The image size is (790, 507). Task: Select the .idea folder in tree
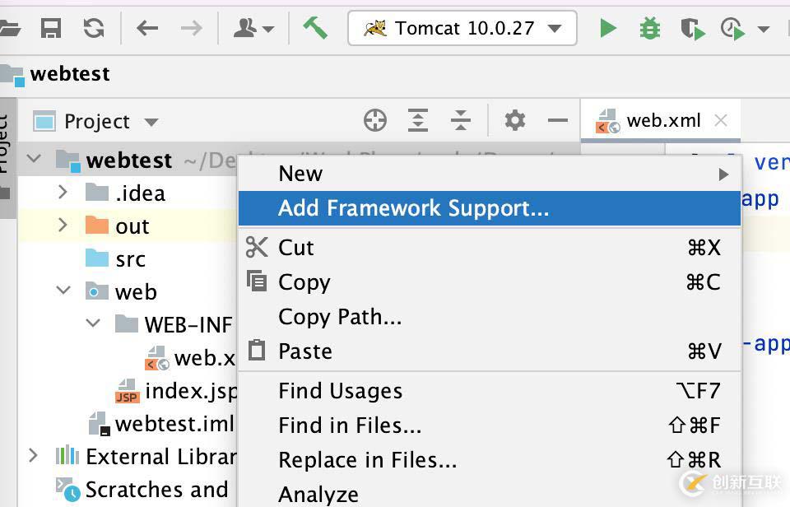tap(126, 193)
